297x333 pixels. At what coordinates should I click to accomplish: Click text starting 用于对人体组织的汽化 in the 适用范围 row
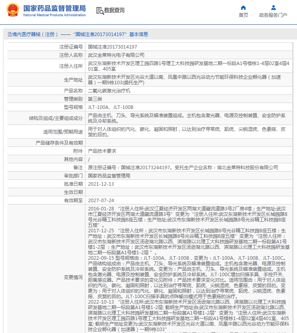[187, 132]
